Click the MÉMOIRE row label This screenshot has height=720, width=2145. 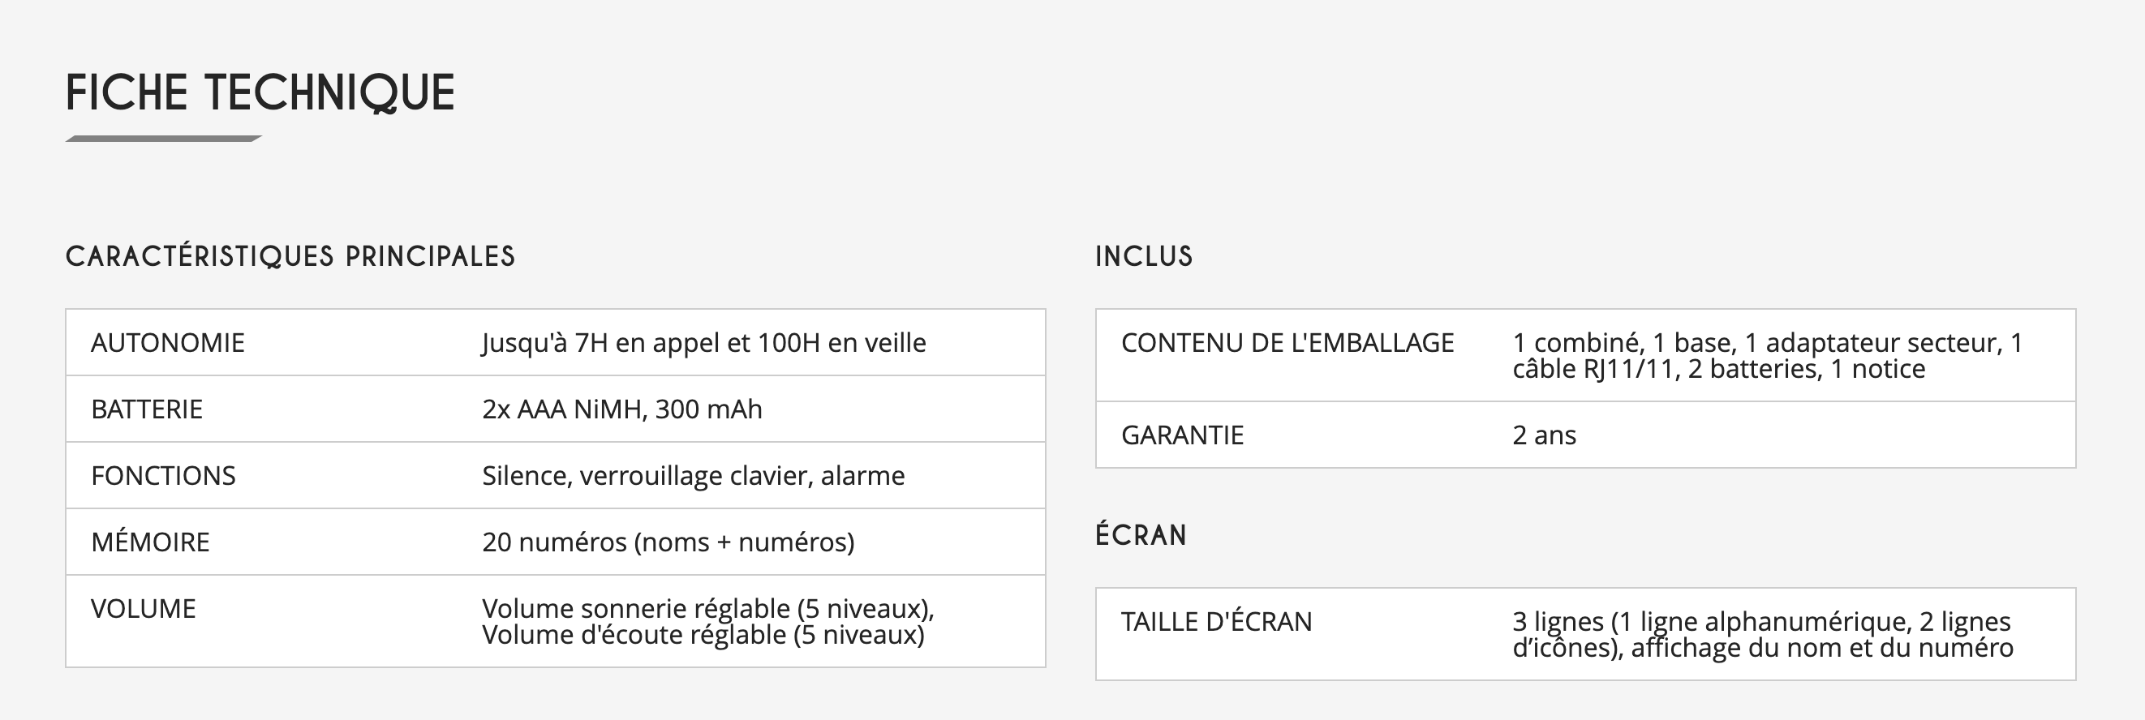pyautogui.click(x=150, y=542)
